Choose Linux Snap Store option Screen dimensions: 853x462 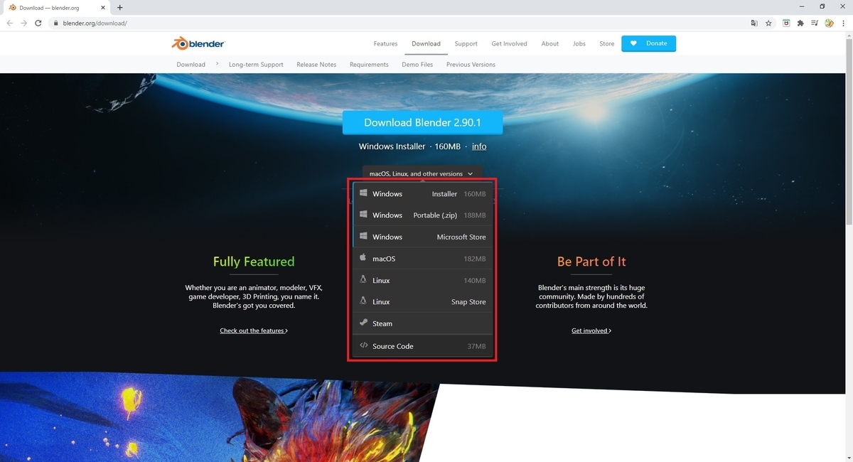pos(422,301)
